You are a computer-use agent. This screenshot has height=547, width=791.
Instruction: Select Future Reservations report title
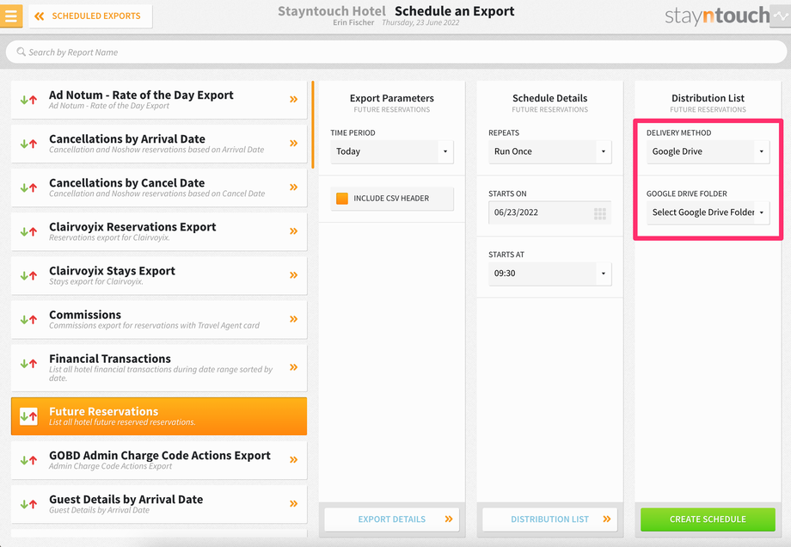[x=103, y=412]
